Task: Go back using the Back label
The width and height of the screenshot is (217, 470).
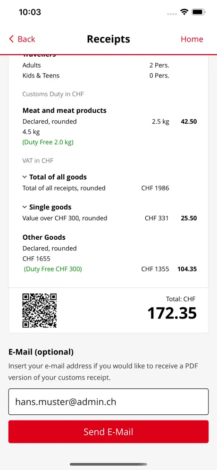Action: click(26, 39)
